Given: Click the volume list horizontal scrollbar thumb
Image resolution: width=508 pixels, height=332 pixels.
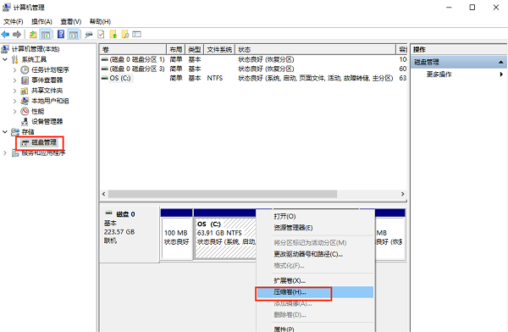Looking at the screenshot, I should tap(223, 194).
